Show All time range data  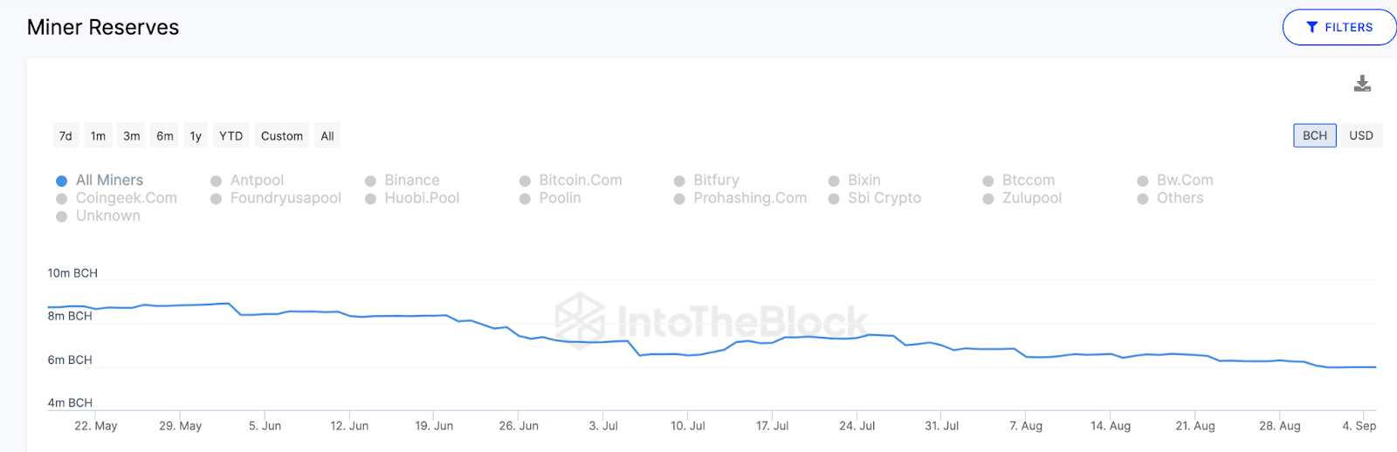point(327,136)
